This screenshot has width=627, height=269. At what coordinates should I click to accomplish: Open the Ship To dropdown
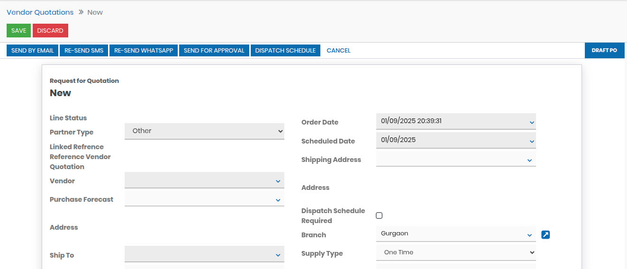(204, 255)
